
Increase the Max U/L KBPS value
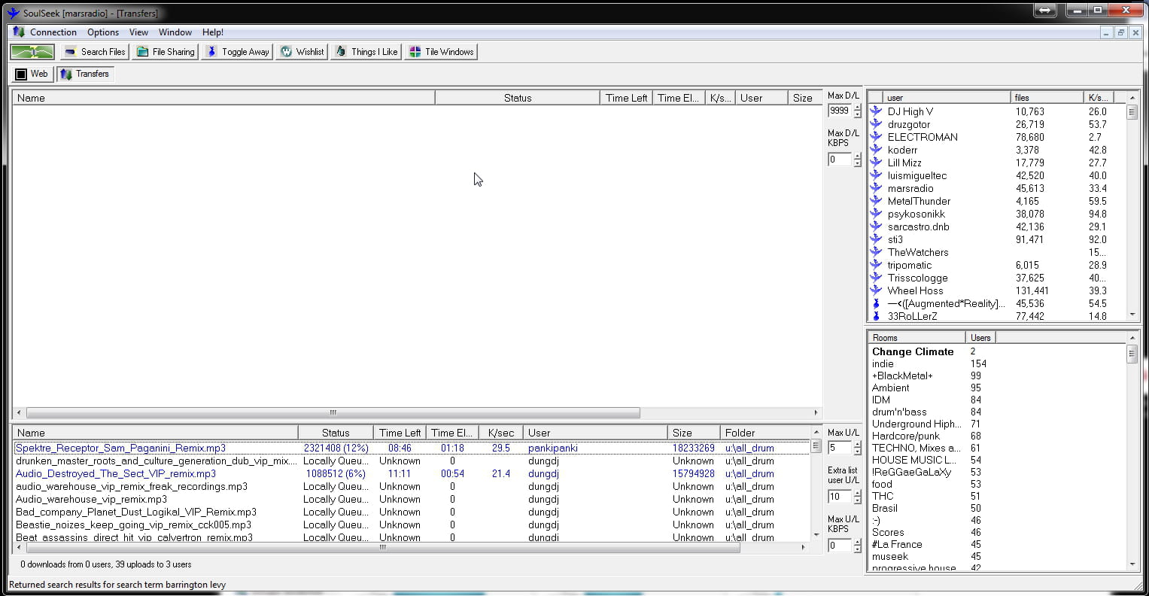point(857,542)
